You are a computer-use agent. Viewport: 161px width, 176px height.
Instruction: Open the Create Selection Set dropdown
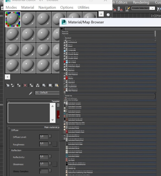[153, 8]
